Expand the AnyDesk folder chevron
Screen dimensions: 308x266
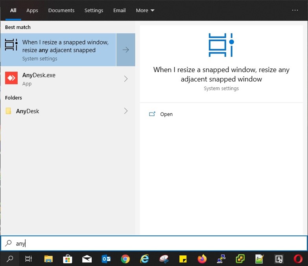pyautogui.click(x=126, y=111)
